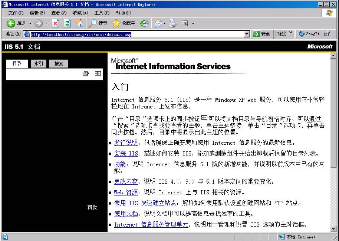The width and height of the screenshot is (339, 241).
Task: Click the 入门 heading
Action: click(120, 87)
